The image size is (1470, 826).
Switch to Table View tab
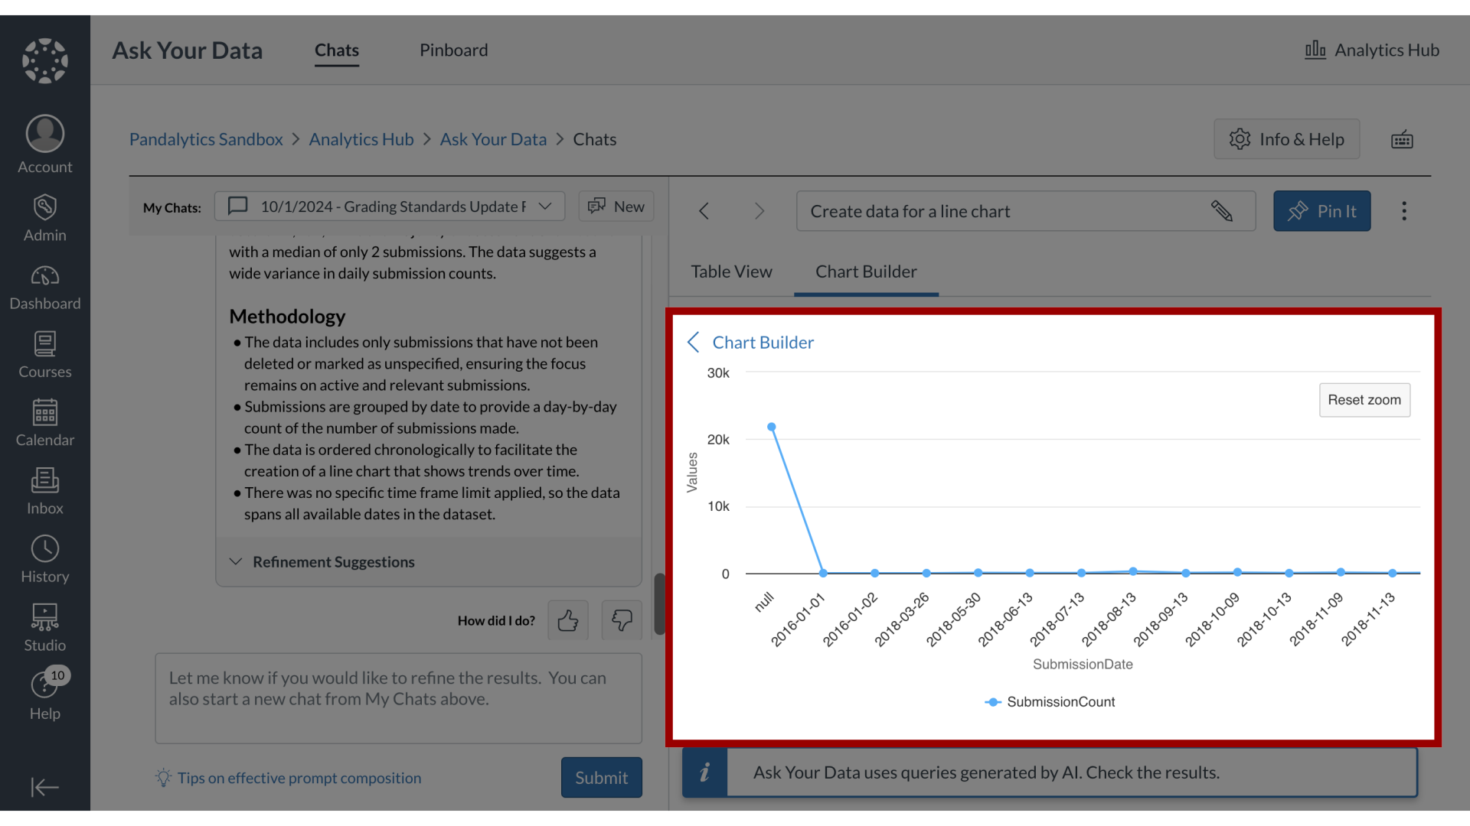[731, 270]
